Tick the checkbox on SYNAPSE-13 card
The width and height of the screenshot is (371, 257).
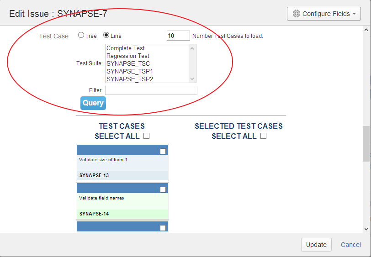[163, 152]
